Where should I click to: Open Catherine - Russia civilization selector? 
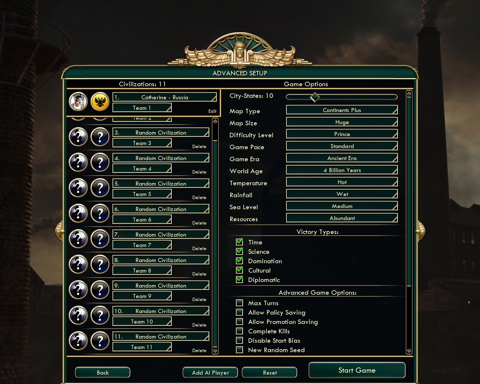point(165,97)
